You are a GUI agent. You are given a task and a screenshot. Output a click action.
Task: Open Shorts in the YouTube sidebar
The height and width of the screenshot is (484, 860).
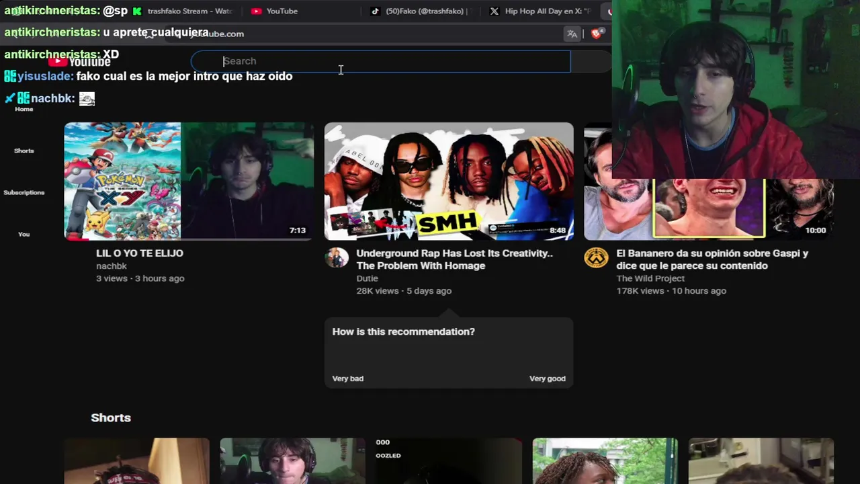pyautogui.click(x=24, y=151)
